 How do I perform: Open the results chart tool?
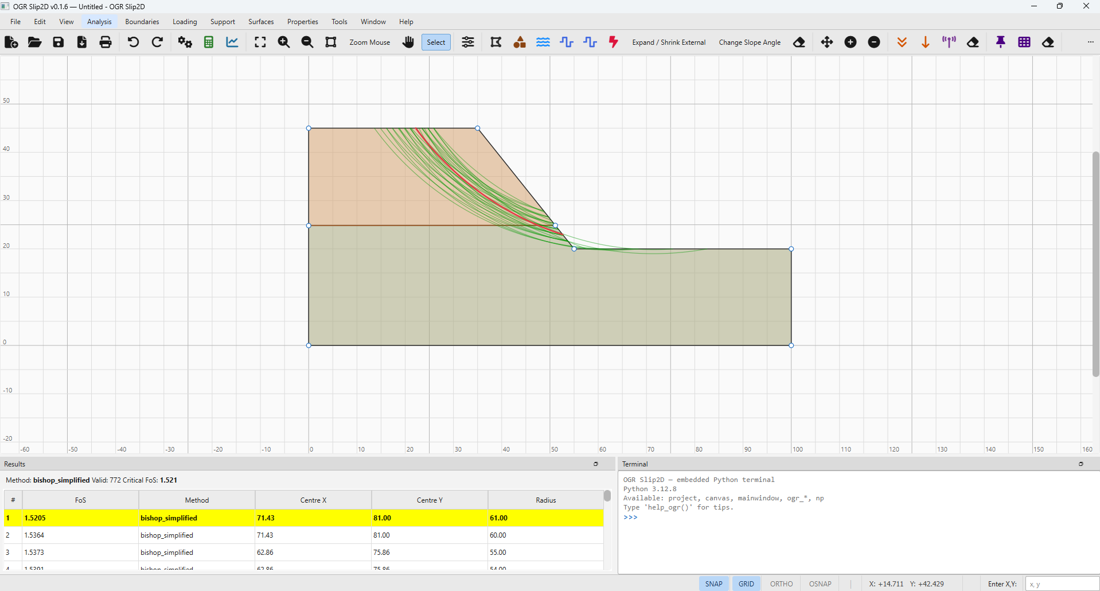pyautogui.click(x=232, y=42)
